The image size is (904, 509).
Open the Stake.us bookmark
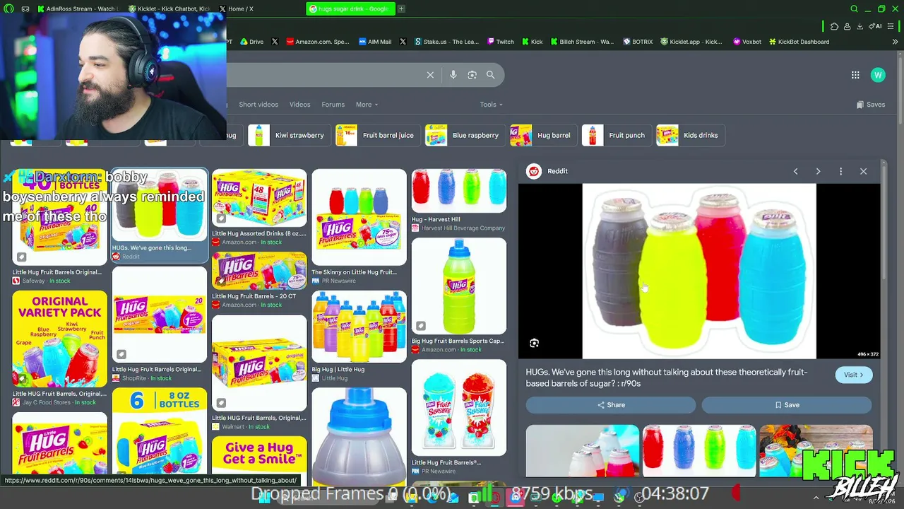click(446, 42)
